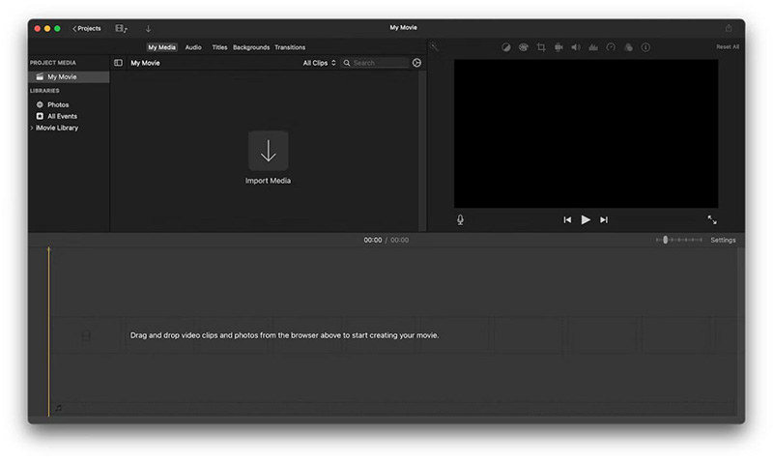The height and width of the screenshot is (461, 773).
Task: Click the filmstrip placeholder icon in timeline
Action: 86,336
